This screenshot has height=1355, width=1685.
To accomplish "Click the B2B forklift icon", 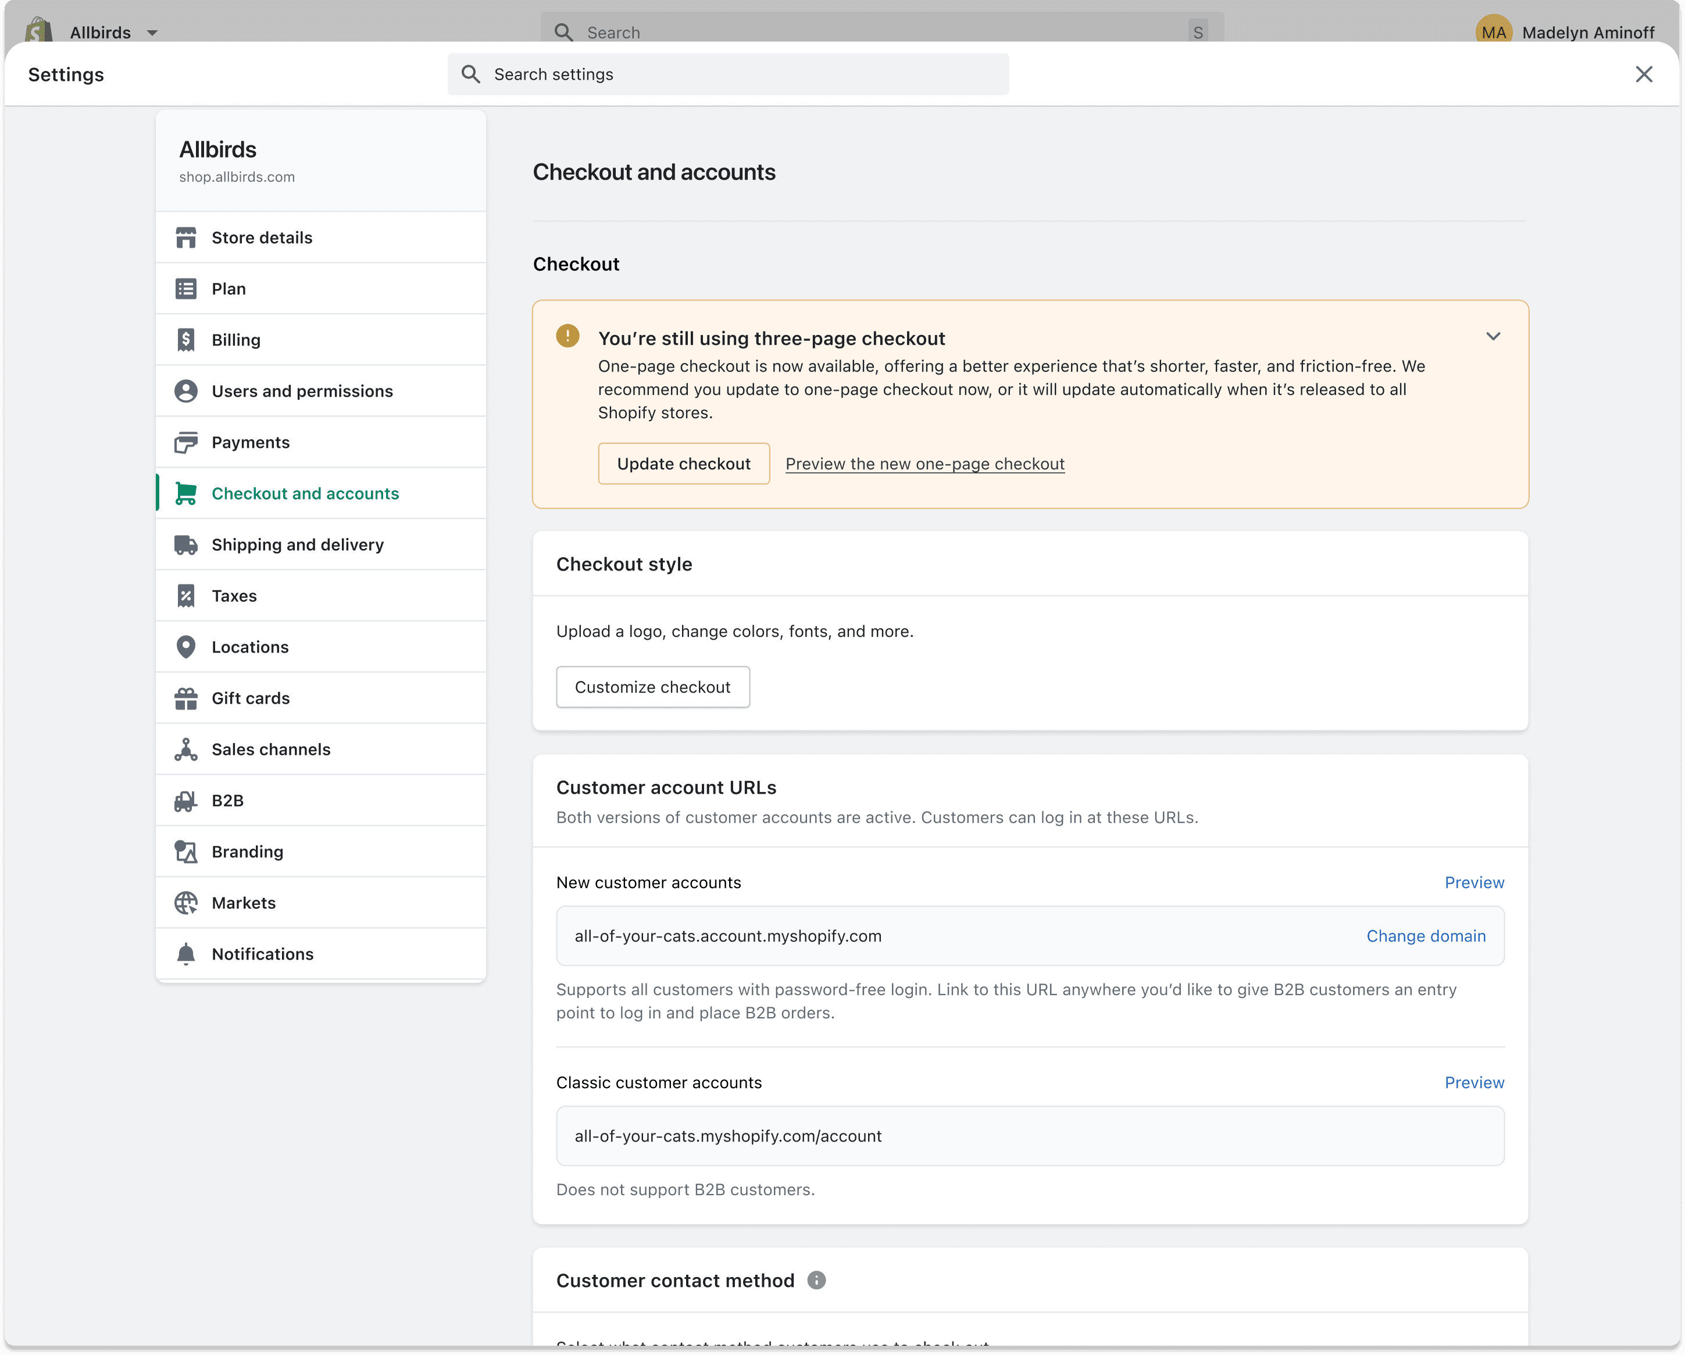I will (x=186, y=801).
